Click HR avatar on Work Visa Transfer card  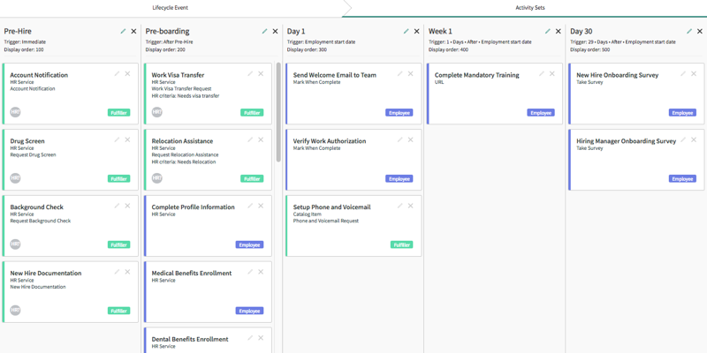click(x=157, y=112)
